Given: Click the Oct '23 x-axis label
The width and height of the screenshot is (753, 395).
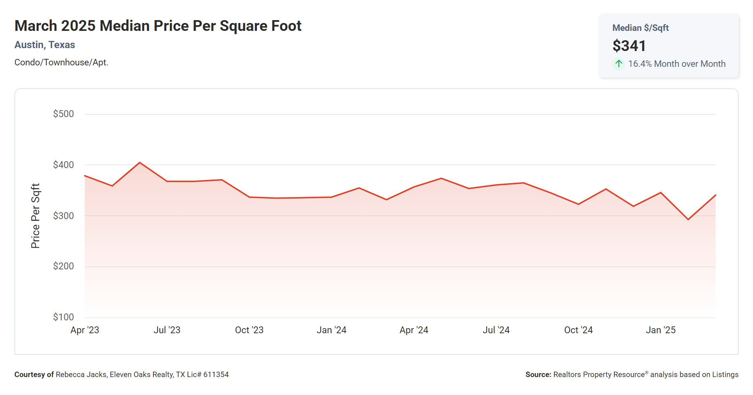Looking at the screenshot, I should tap(249, 330).
